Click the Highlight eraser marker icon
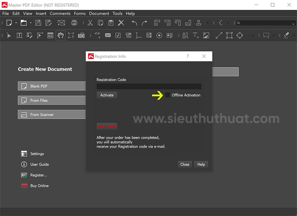This screenshot has width=297, height=216. point(286,35)
